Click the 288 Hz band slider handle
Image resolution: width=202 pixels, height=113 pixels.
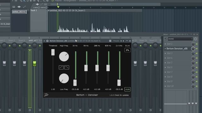pyautogui.click(x=97, y=68)
